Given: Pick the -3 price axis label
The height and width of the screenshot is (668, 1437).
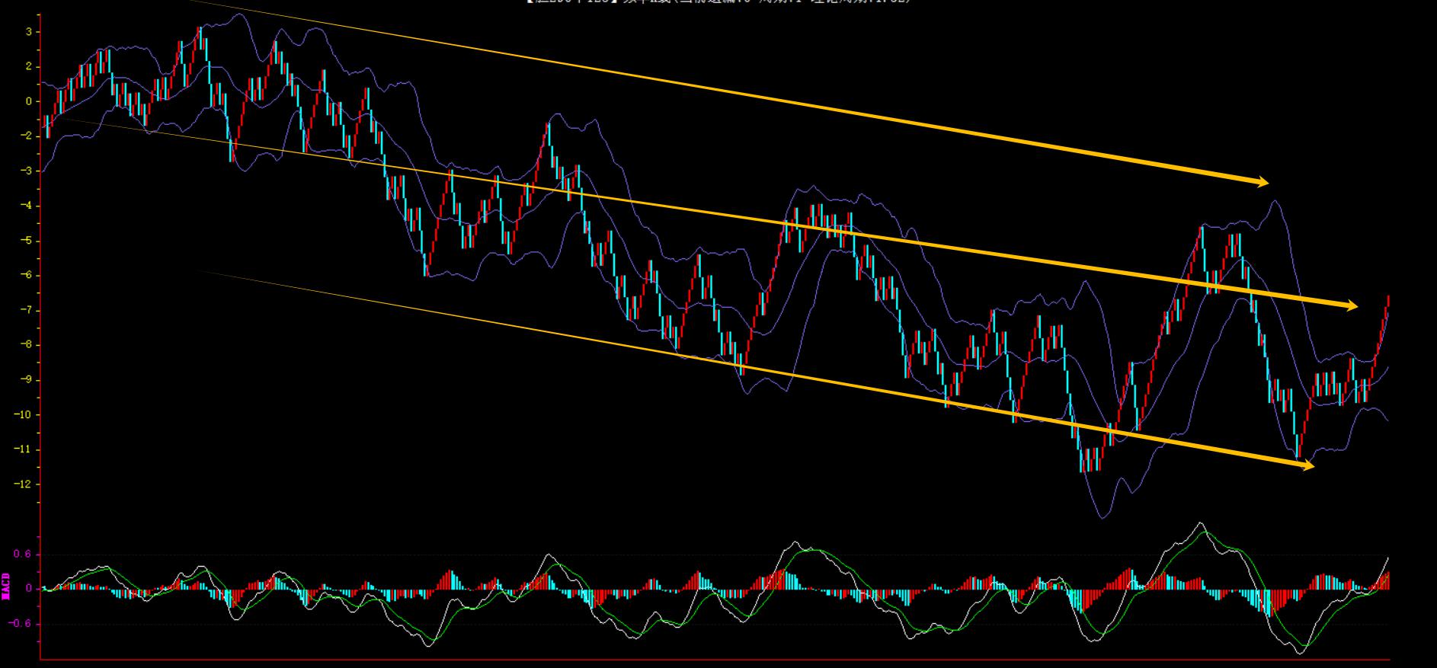Looking at the screenshot, I should pyautogui.click(x=25, y=171).
